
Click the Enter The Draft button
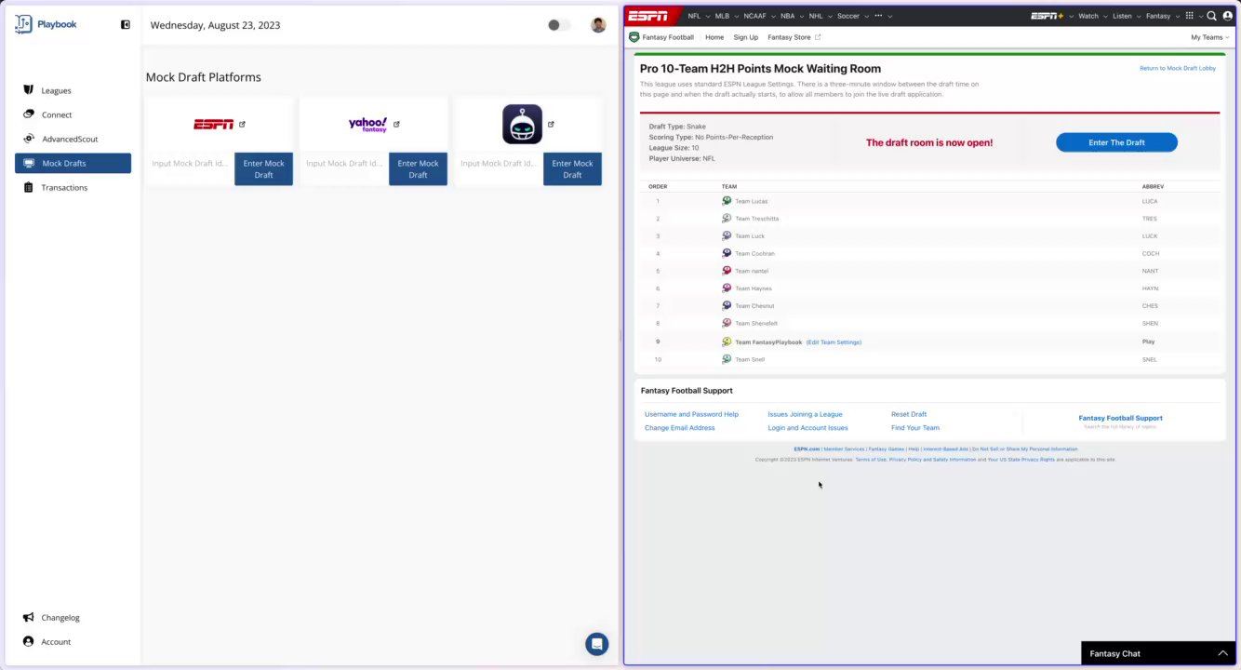click(1116, 142)
